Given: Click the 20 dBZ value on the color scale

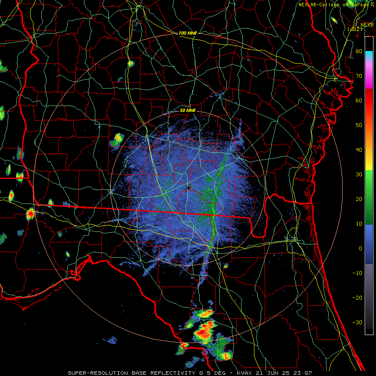Looking at the screenshot, I should (x=359, y=199).
